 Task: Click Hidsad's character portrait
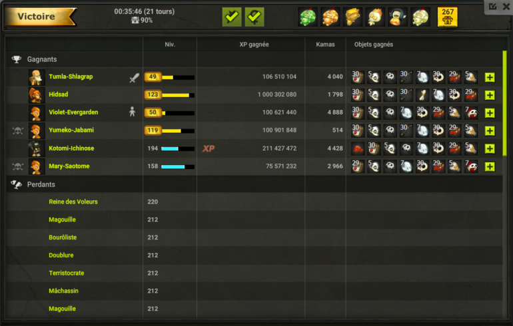click(x=36, y=95)
